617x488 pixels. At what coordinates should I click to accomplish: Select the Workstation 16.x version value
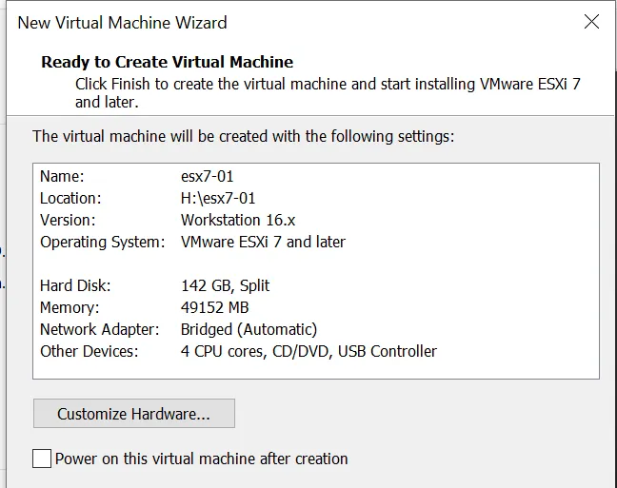[238, 220]
